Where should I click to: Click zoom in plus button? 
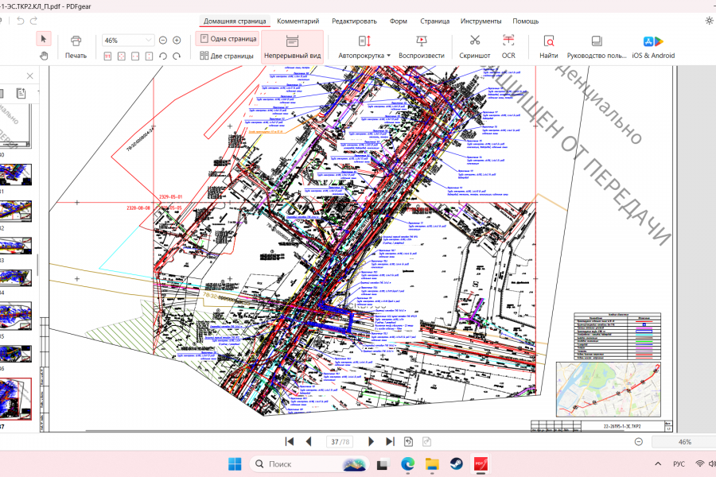coord(177,40)
